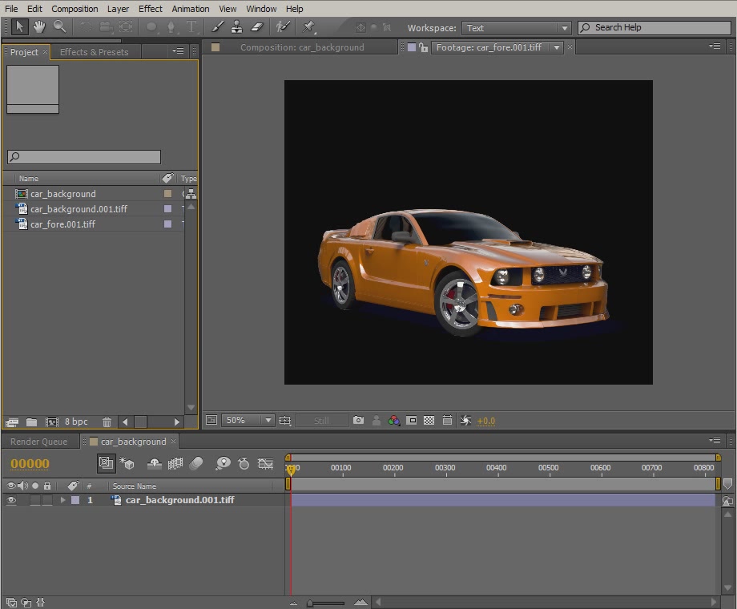Select the Zoom magnifier tool
The image size is (737, 609).
(60, 27)
